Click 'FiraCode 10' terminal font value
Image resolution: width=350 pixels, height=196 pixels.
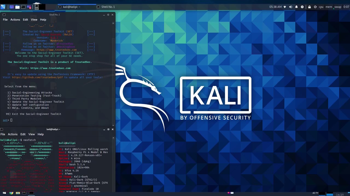(90, 189)
